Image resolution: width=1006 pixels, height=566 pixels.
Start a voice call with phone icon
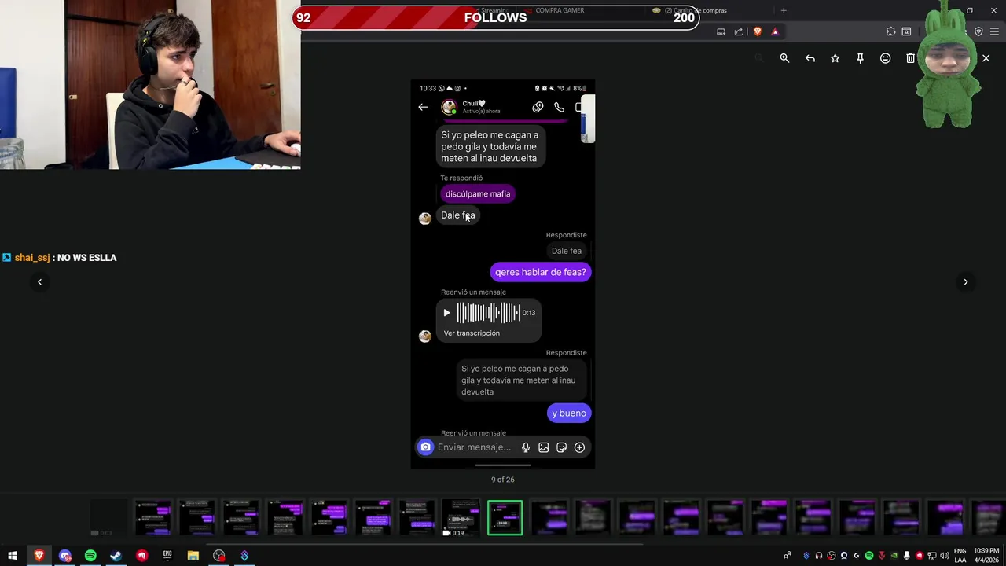[559, 107]
